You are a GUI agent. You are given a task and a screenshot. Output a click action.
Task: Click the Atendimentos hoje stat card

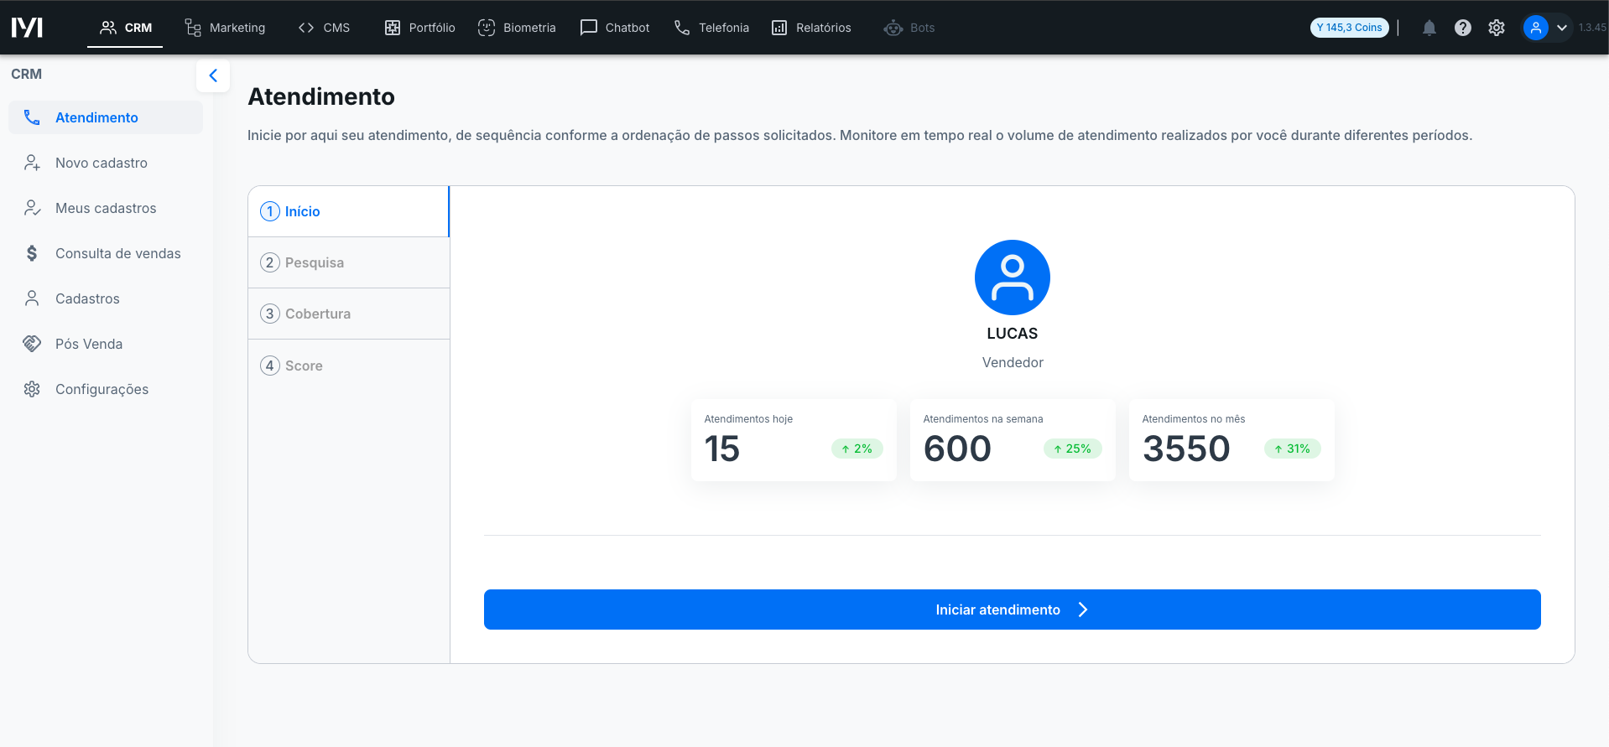click(793, 439)
